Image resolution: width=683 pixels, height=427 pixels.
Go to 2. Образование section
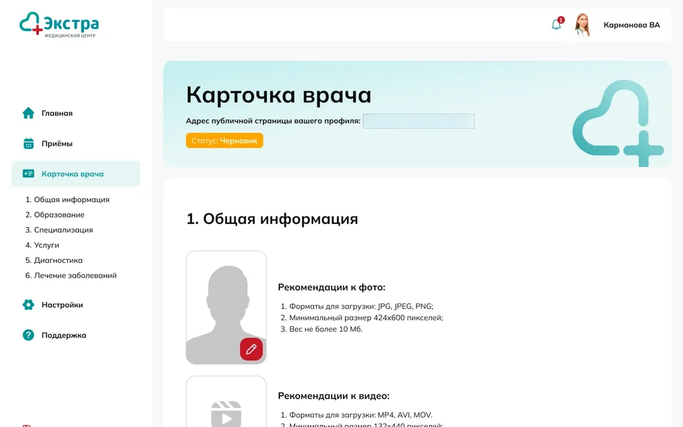coord(55,215)
